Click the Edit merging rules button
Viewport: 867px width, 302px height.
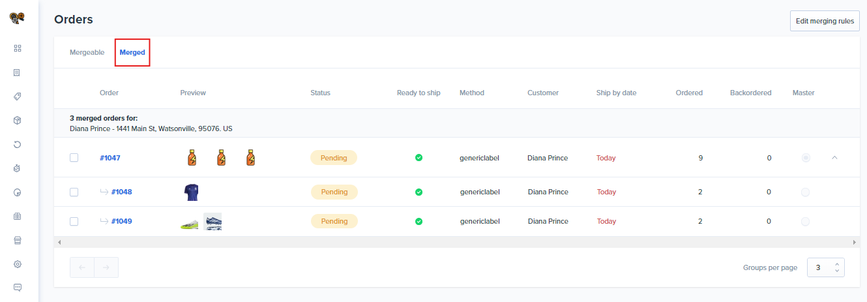825,21
